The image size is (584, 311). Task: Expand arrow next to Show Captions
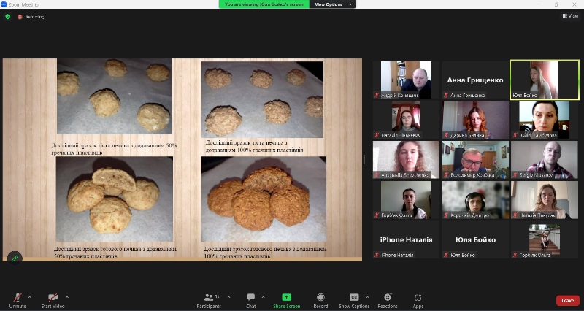368,297
